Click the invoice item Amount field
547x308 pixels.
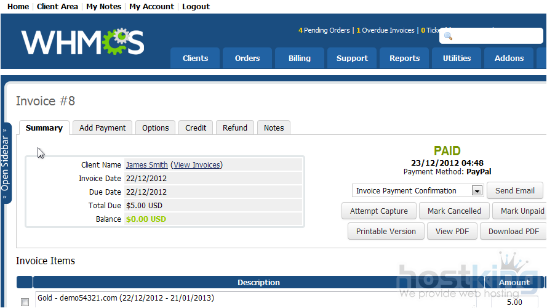pos(514,302)
